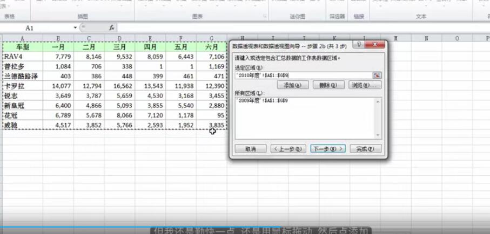
Task: Click column B header
Action: (58, 38)
